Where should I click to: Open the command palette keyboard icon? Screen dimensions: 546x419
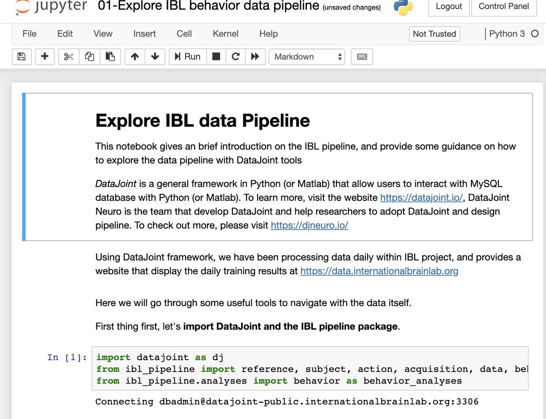pyautogui.click(x=362, y=56)
